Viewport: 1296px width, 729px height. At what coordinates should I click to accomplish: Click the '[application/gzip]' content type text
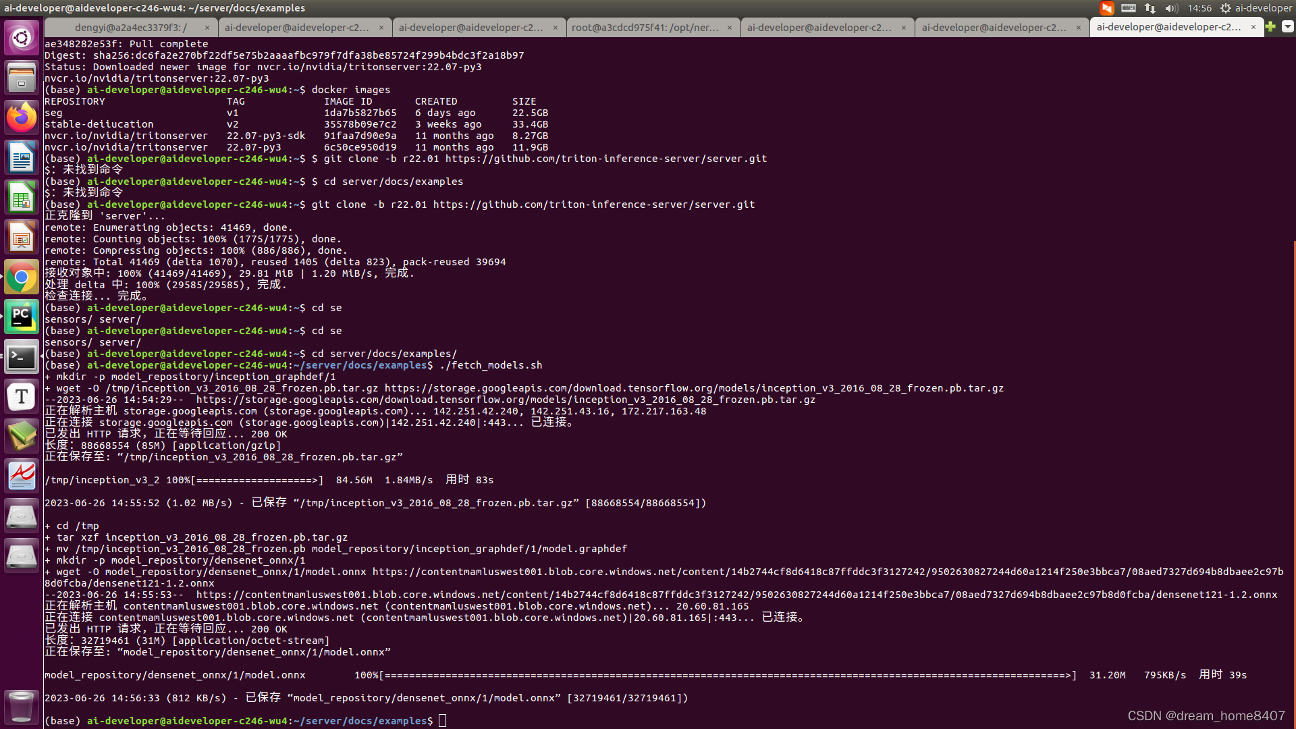(x=227, y=446)
